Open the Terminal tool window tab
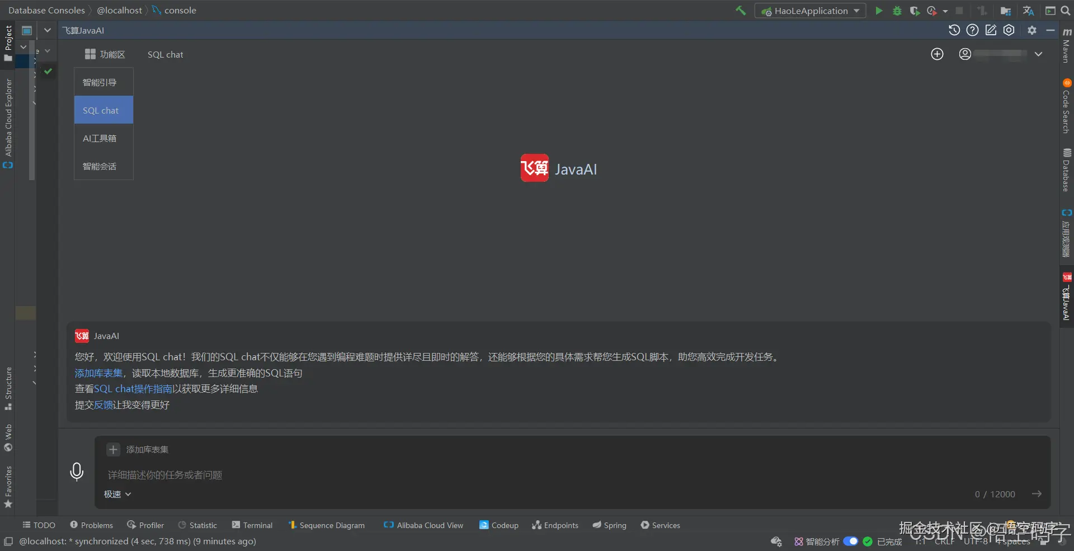Image resolution: width=1074 pixels, height=551 pixels. tap(252, 525)
